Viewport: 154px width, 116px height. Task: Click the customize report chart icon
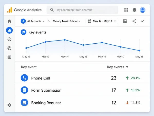tap(125, 21)
